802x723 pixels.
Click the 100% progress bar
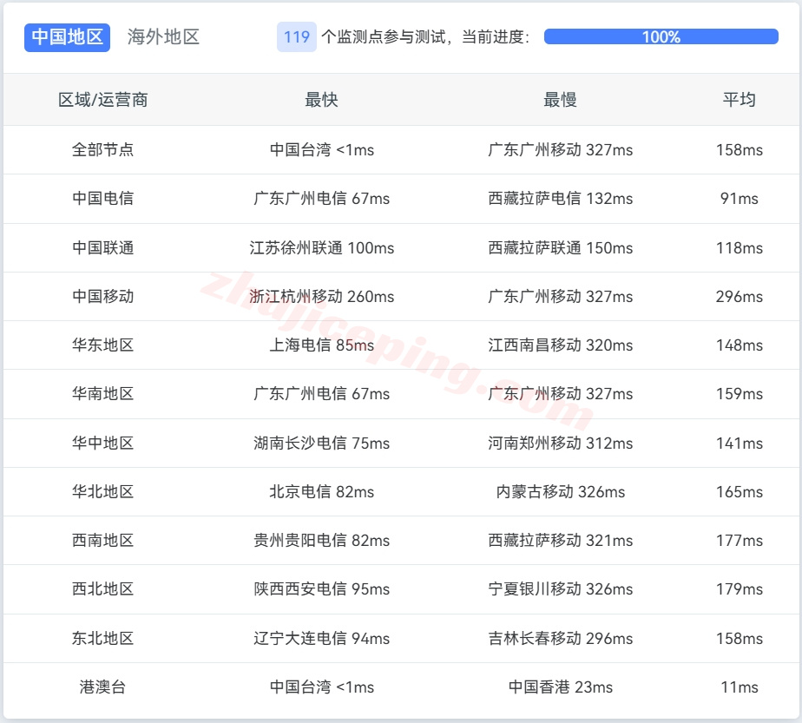pos(661,36)
